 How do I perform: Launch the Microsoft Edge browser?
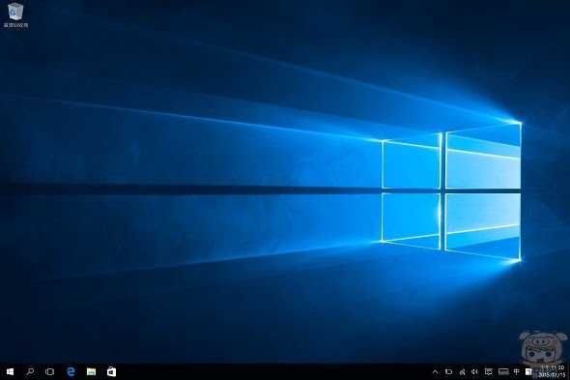71,371
